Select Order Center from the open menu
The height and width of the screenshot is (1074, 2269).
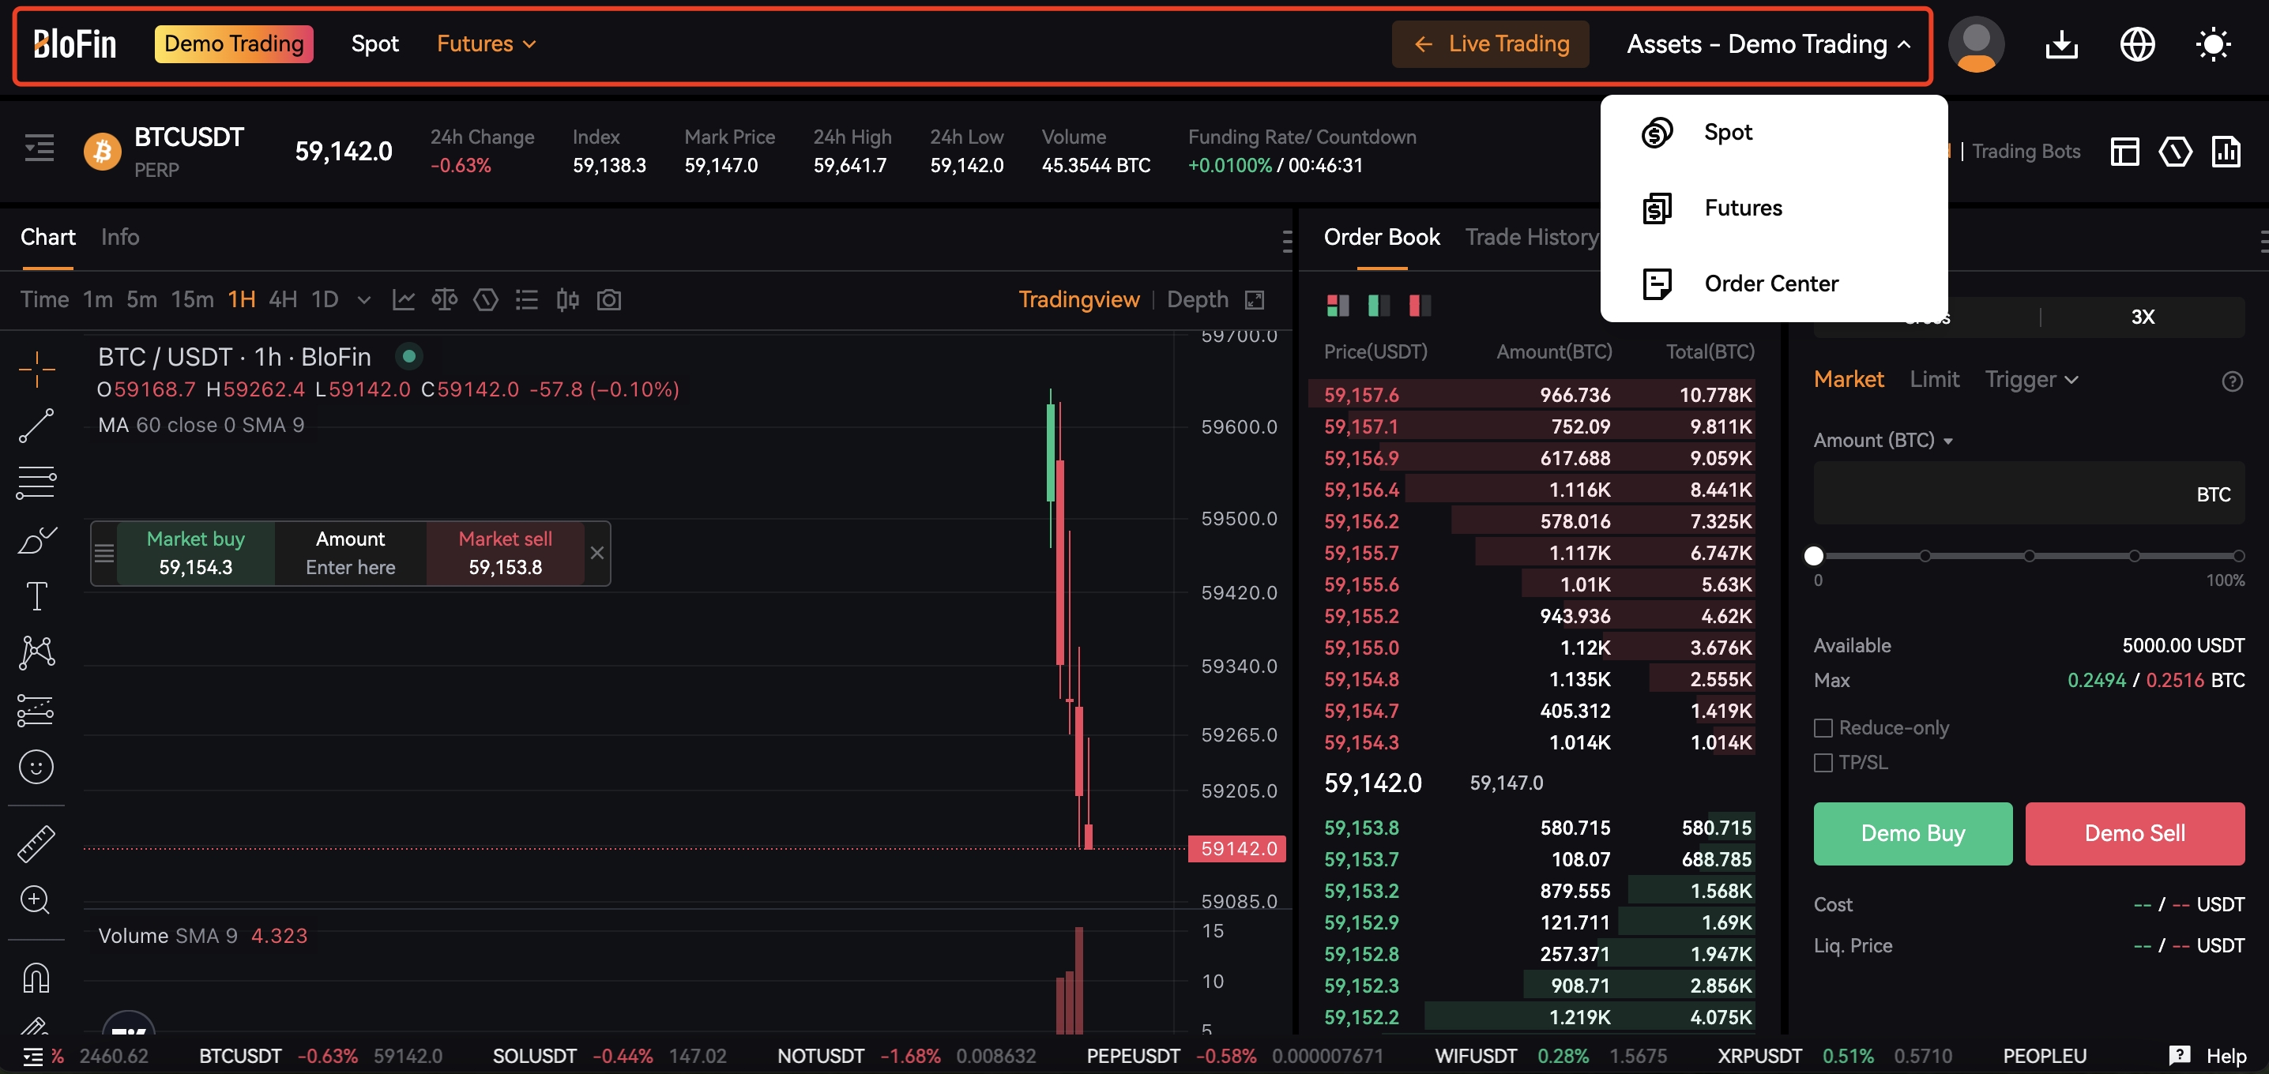click(x=1770, y=283)
